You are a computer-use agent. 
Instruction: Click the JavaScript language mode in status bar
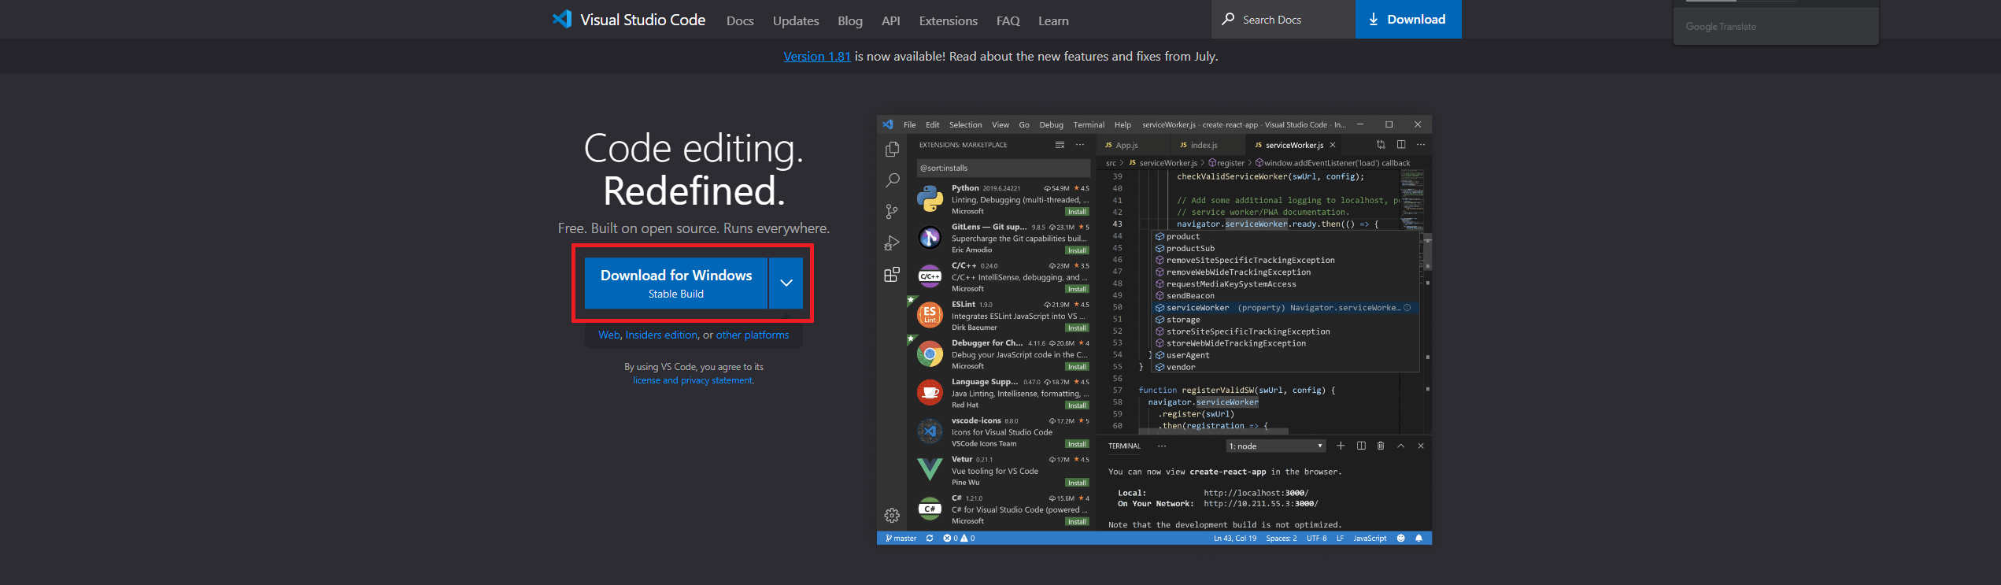(x=1370, y=539)
